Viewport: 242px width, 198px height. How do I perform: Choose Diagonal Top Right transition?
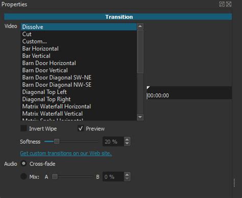click(79, 99)
